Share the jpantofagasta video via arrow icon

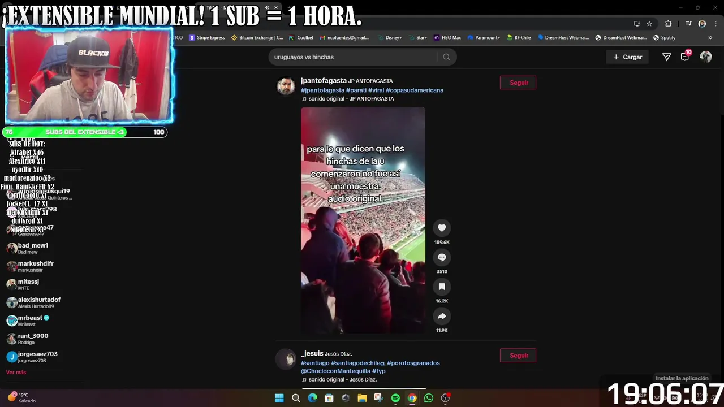tap(442, 316)
